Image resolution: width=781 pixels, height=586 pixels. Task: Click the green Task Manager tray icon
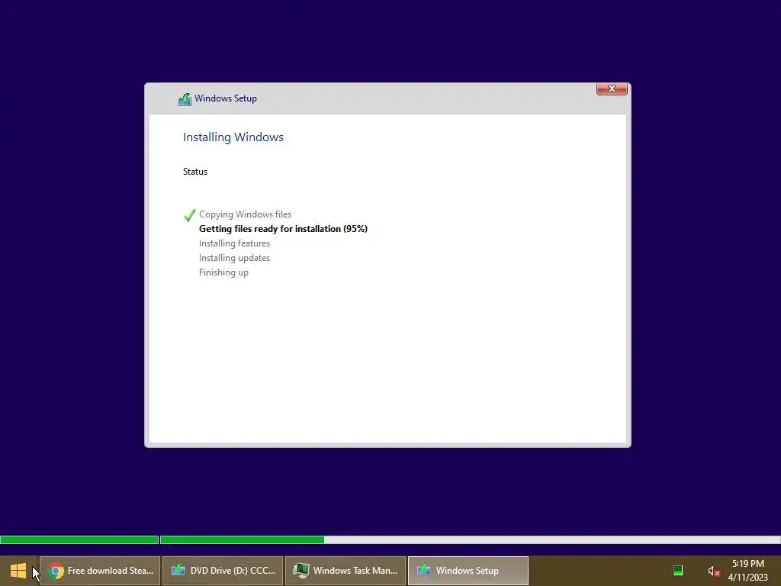click(x=678, y=571)
